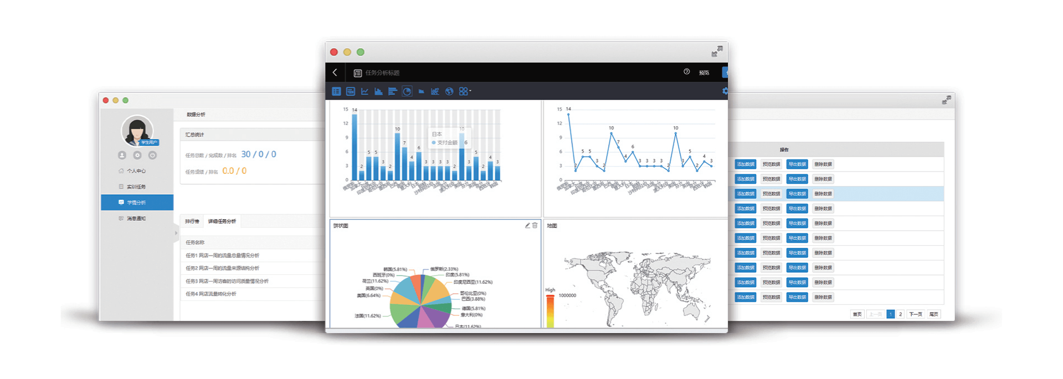Click the globe map chart icon
The width and height of the screenshot is (1063, 379).
(x=449, y=91)
